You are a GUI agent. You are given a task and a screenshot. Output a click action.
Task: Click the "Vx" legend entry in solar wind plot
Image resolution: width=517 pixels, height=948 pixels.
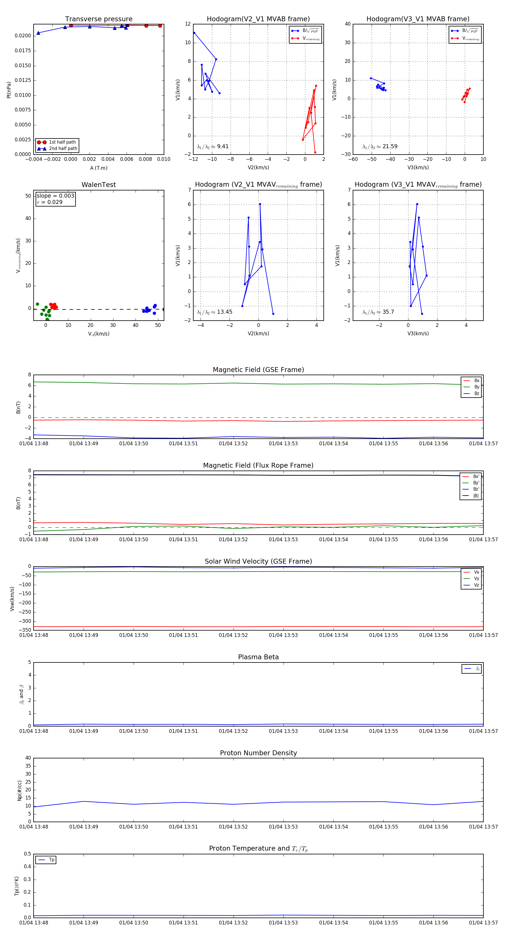471,572
